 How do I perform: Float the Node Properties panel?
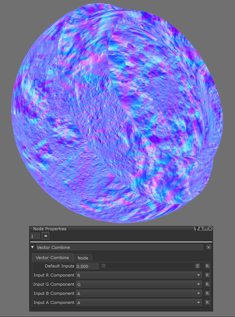click(x=205, y=229)
